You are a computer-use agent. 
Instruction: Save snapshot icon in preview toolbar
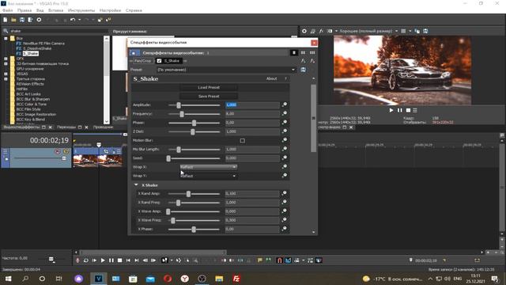[425, 31]
